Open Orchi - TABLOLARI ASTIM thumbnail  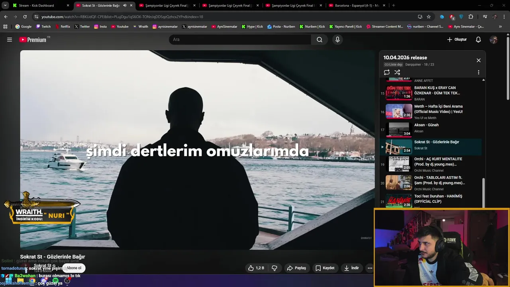[x=399, y=182]
